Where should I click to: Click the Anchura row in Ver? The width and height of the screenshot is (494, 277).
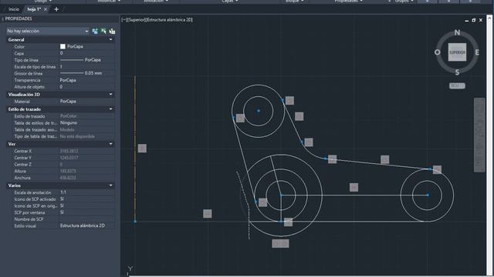(63, 178)
